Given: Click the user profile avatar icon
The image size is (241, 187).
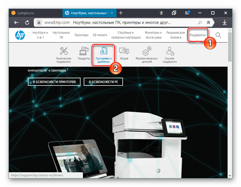Looking at the screenshot, I should 161,13.
